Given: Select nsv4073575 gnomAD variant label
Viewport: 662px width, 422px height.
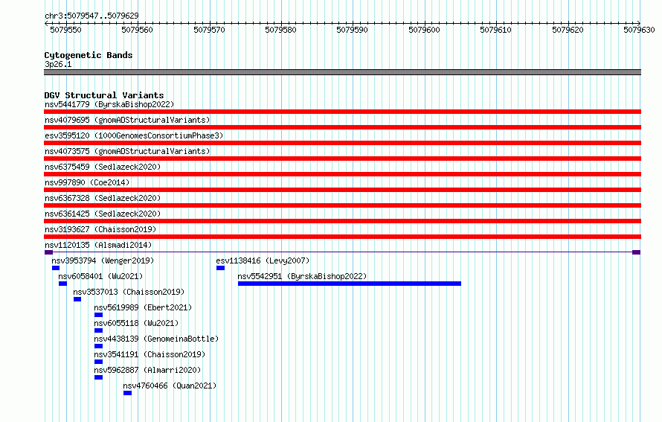Looking at the screenshot, I should pyautogui.click(x=127, y=151).
